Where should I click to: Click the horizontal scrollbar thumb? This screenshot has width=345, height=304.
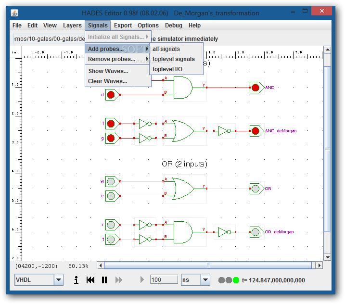[x=208, y=266]
